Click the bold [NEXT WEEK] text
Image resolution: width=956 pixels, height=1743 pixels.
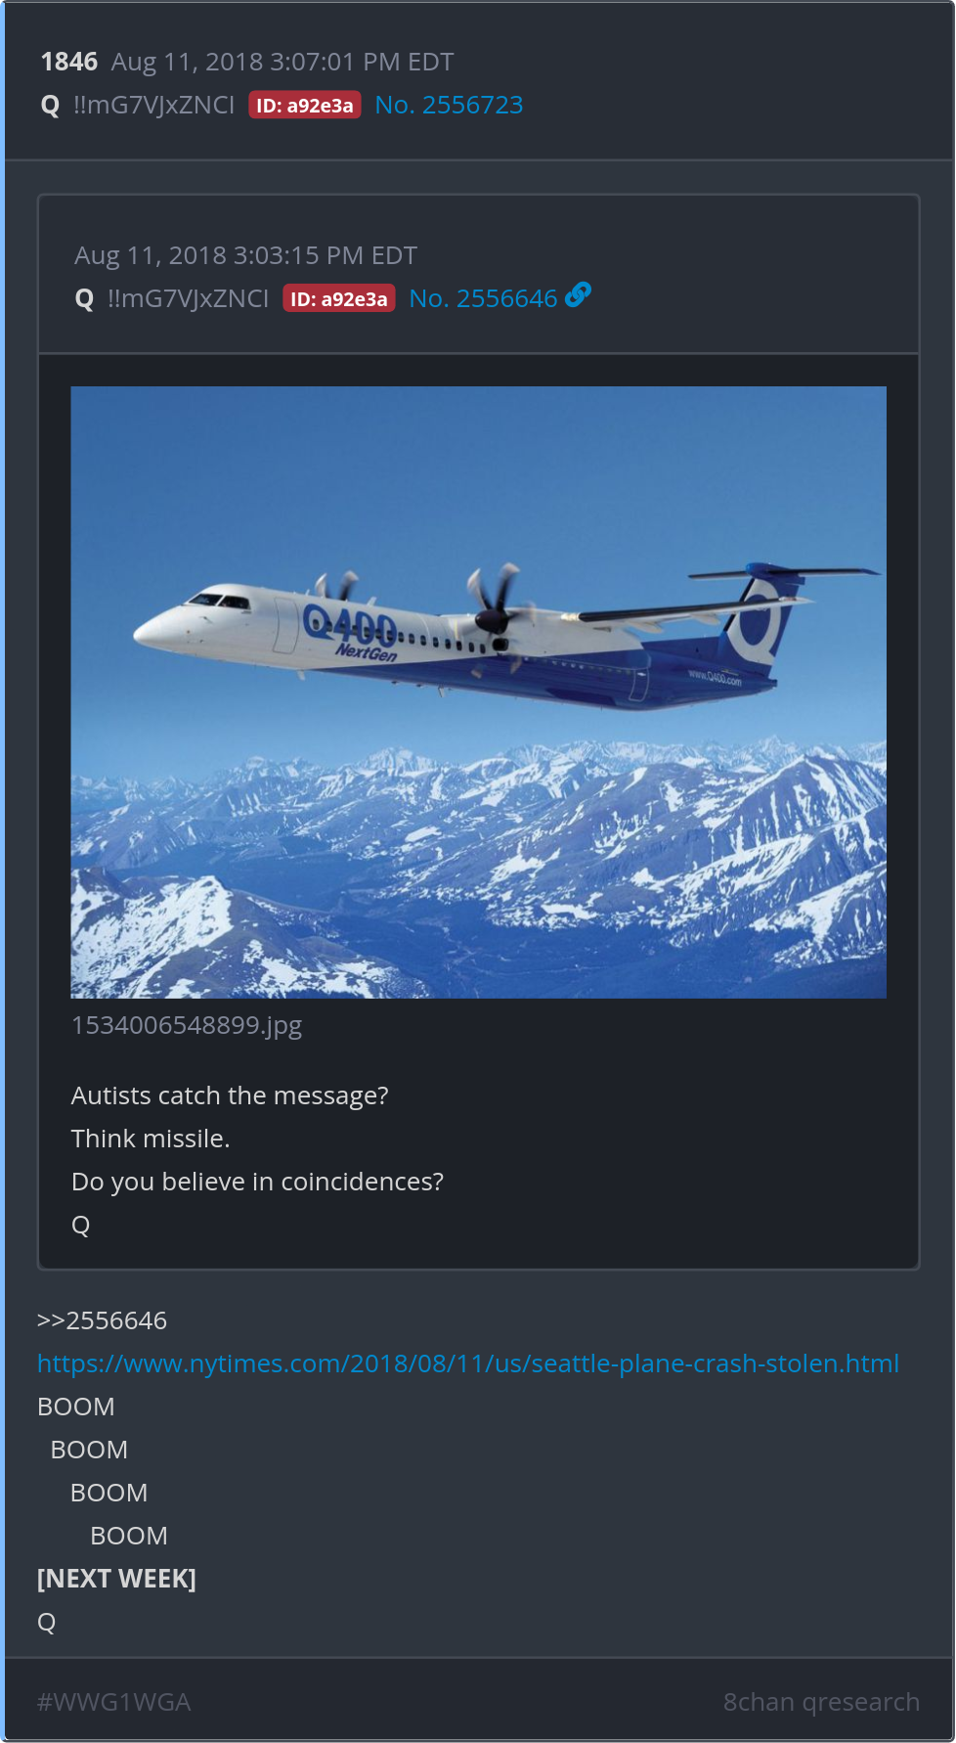point(116,1579)
